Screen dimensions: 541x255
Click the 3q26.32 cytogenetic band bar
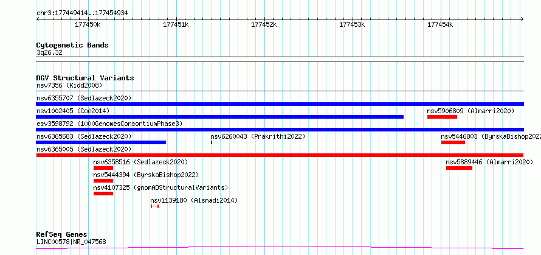(280, 59)
